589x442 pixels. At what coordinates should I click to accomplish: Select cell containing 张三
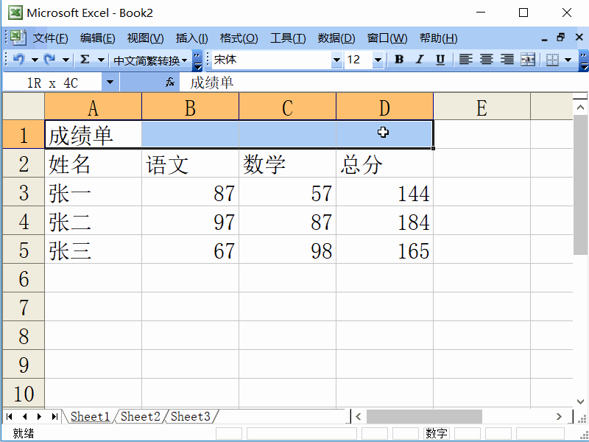pos(94,250)
